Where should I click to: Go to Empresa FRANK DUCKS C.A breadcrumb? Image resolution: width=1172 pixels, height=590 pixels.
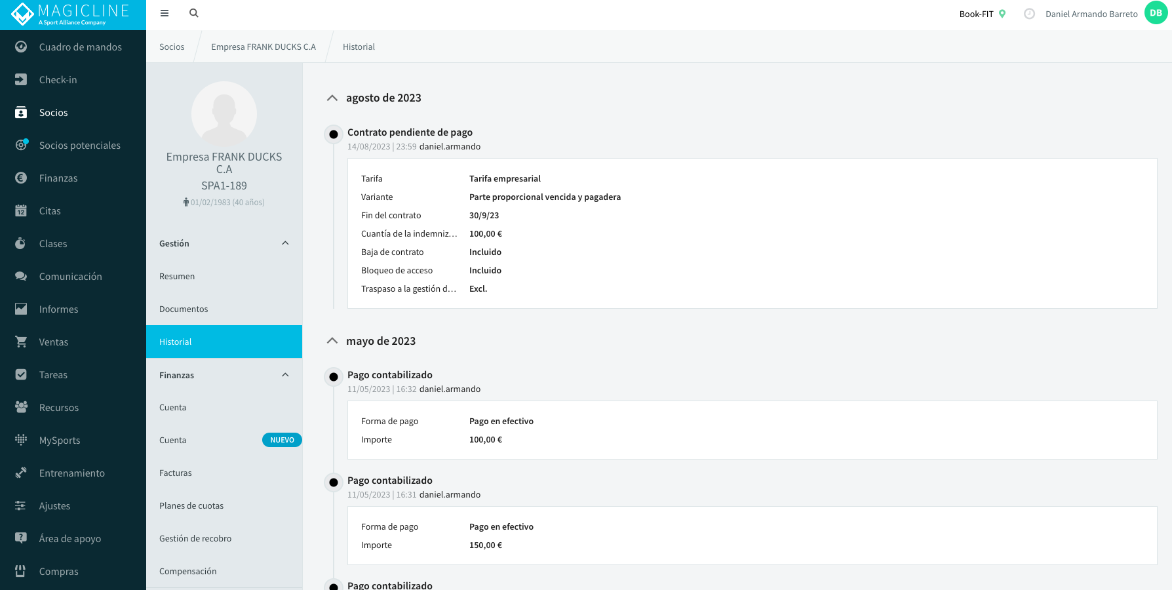tap(264, 47)
